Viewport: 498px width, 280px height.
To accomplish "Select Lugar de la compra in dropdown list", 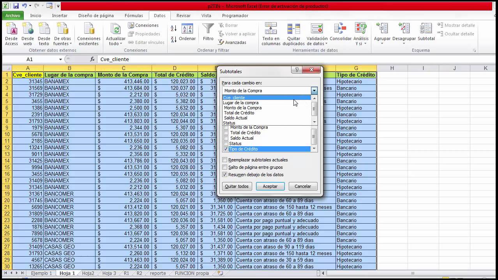I will [x=267, y=103].
